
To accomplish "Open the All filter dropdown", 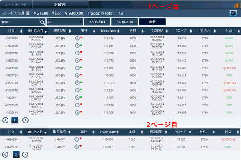I will pyautogui.click(x=65, y=22).
